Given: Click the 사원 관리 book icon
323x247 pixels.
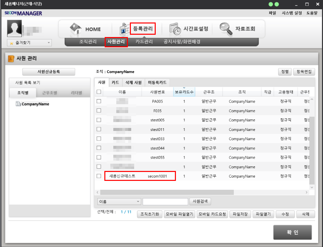Looking at the screenshot, I should coord(11,59).
